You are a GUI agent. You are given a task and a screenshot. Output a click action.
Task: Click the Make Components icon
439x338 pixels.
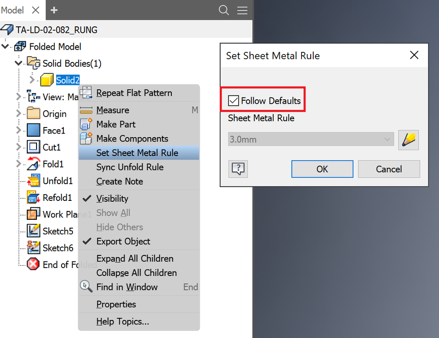tap(86, 138)
